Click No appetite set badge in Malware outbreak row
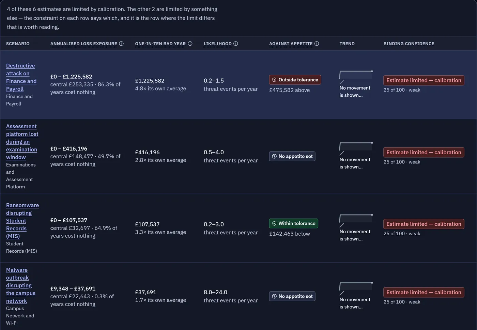This screenshot has width=477, height=330. 292,296
